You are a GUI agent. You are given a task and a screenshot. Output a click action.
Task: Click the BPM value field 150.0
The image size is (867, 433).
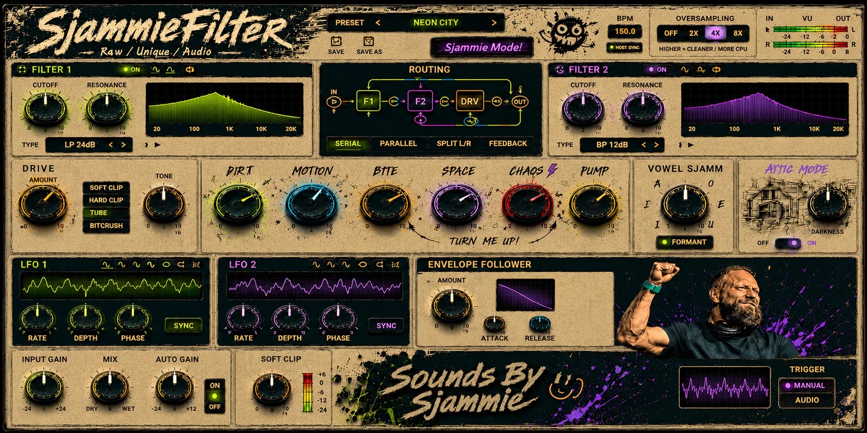tap(625, 31)
